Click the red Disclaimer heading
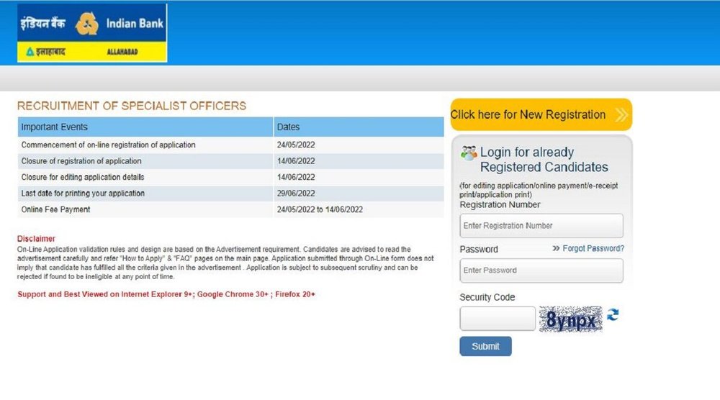 36,239
